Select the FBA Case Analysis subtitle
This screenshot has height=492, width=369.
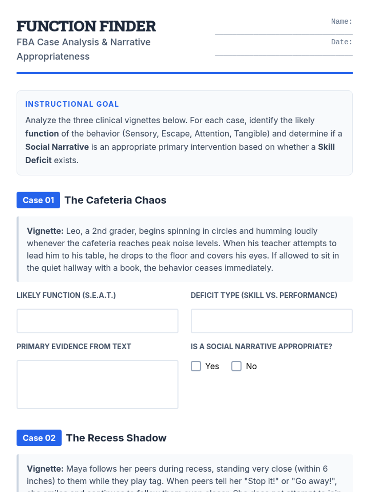[x=84, y=49]
